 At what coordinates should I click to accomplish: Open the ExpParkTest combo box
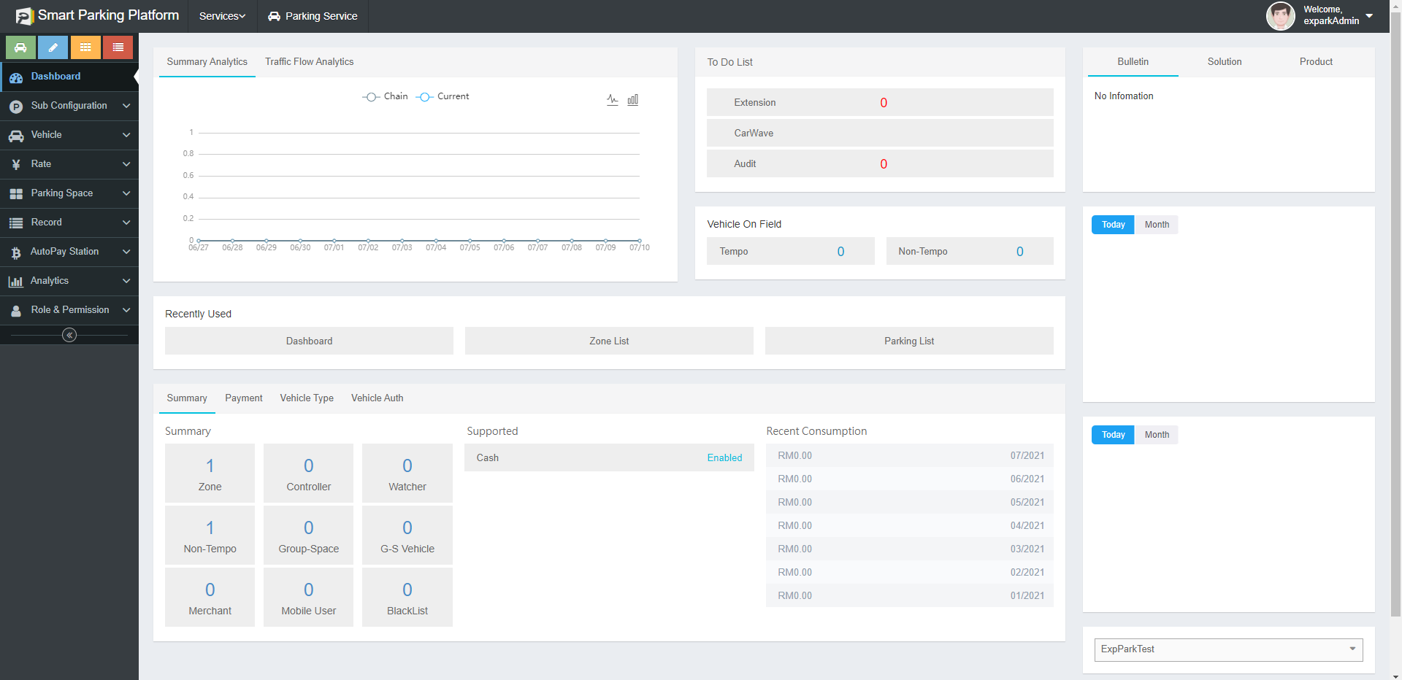(x=1228, y=649)
